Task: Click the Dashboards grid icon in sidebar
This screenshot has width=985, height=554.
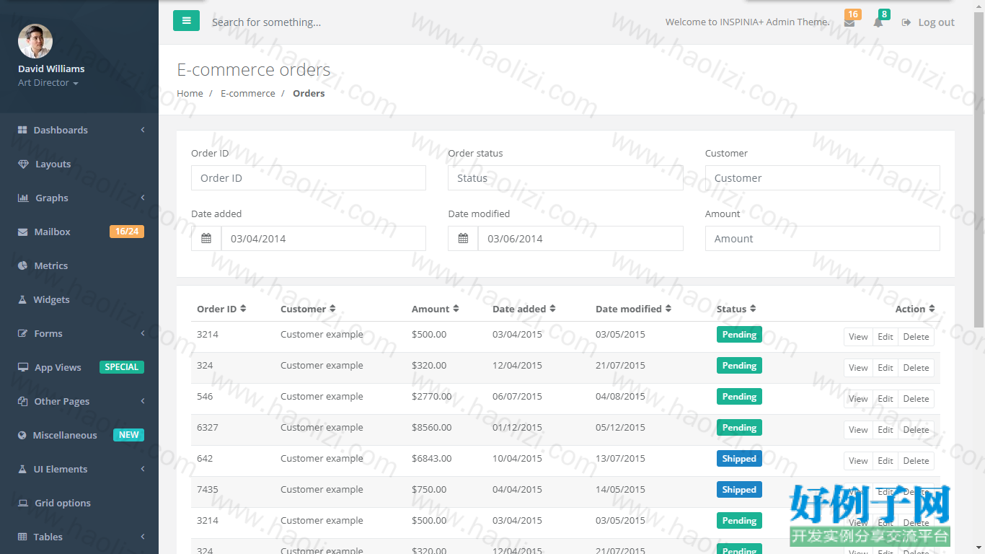Action: coord(22,130)
